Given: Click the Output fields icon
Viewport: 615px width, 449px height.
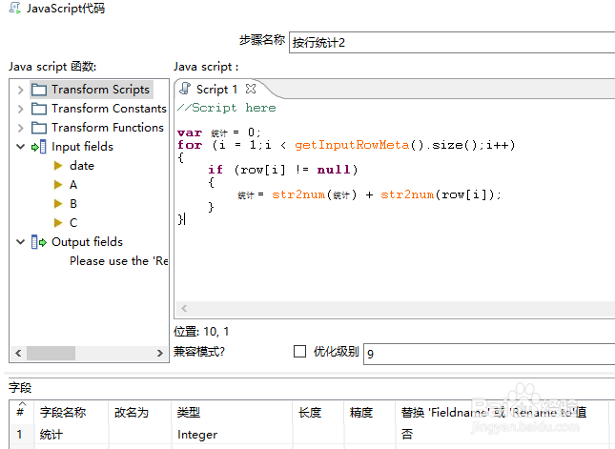Looking at the screenshot, I should [x=39, y=242].
